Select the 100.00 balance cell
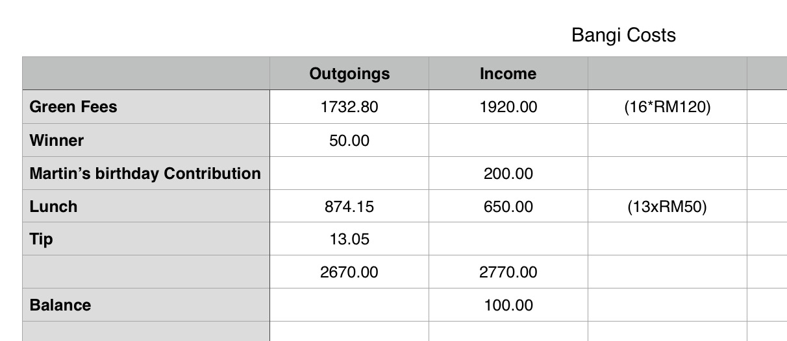This screenshot has height=341, width=787. pyautogui.click(x=508, y=305)
